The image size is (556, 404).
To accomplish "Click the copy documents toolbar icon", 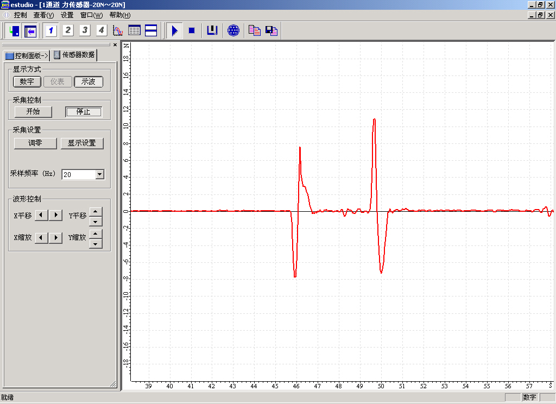I will (x=254, y=30).
